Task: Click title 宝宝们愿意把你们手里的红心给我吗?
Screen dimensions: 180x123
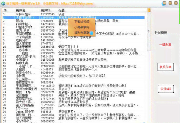Action: (84, 99)
